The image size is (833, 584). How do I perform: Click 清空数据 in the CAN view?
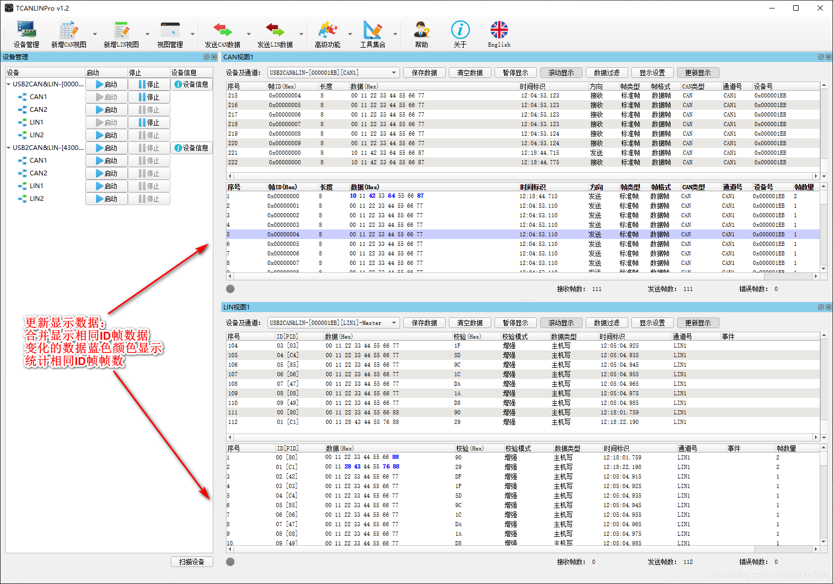click(x=470, y=73)
